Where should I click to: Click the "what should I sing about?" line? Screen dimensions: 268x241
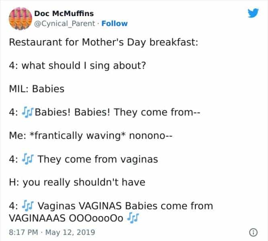coord(83,65)
